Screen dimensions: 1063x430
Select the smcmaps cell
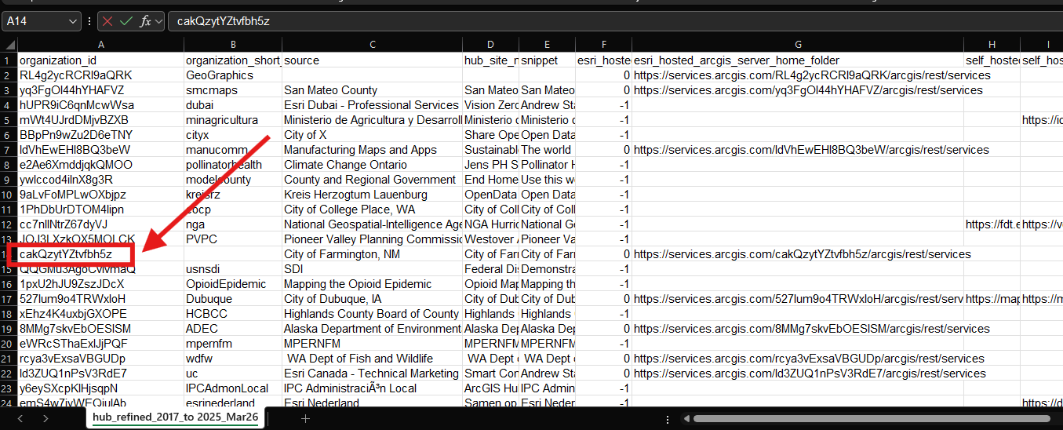pos(233,90)
